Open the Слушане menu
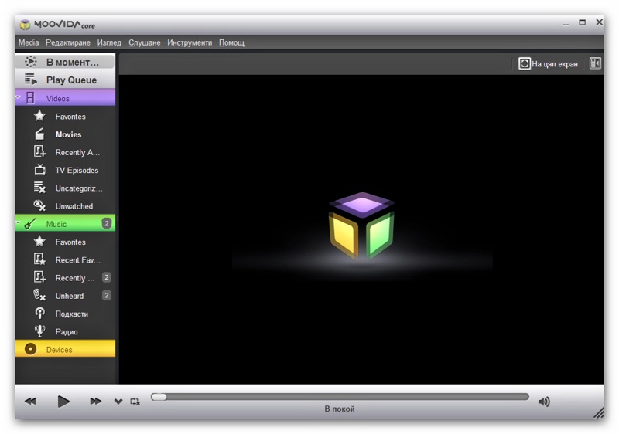The width and height of the screenshot is (619, 434). click(144, 42)
